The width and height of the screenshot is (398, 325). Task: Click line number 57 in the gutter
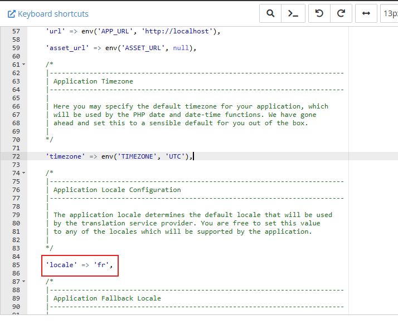click(16, 31)
